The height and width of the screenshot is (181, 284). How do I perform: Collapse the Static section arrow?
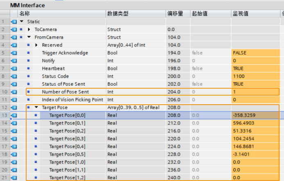(x=22, y=21)
